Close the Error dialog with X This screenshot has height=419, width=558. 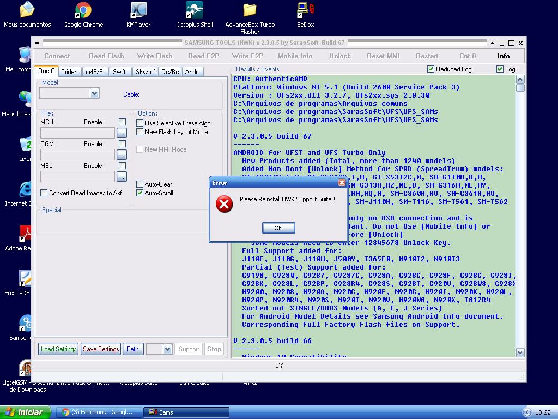coord(342,182)
